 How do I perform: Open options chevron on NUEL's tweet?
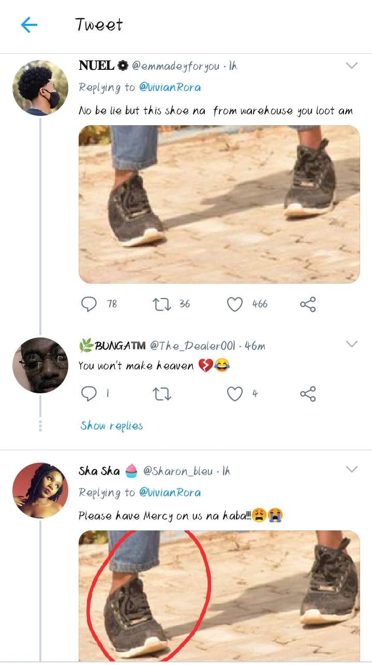[x=352, y=66]
